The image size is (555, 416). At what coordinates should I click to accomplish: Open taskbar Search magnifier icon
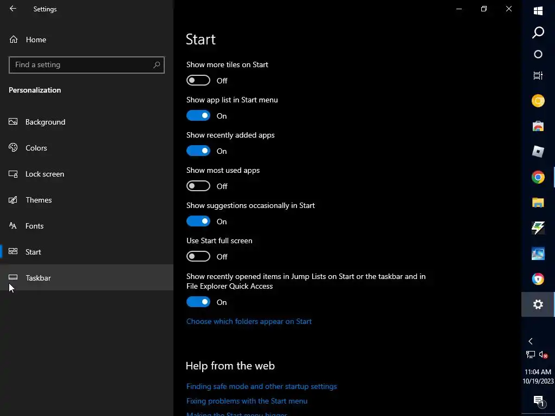click(538, 32)
